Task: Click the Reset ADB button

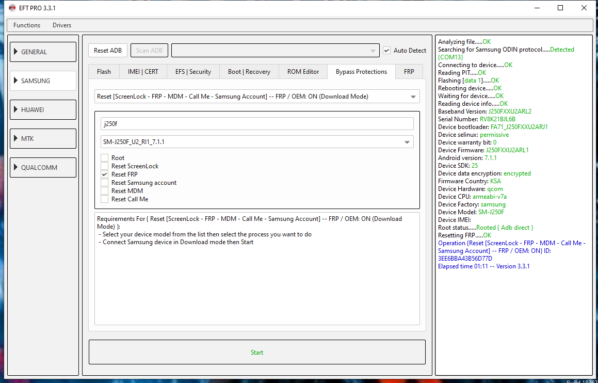Action: point(108,51)
